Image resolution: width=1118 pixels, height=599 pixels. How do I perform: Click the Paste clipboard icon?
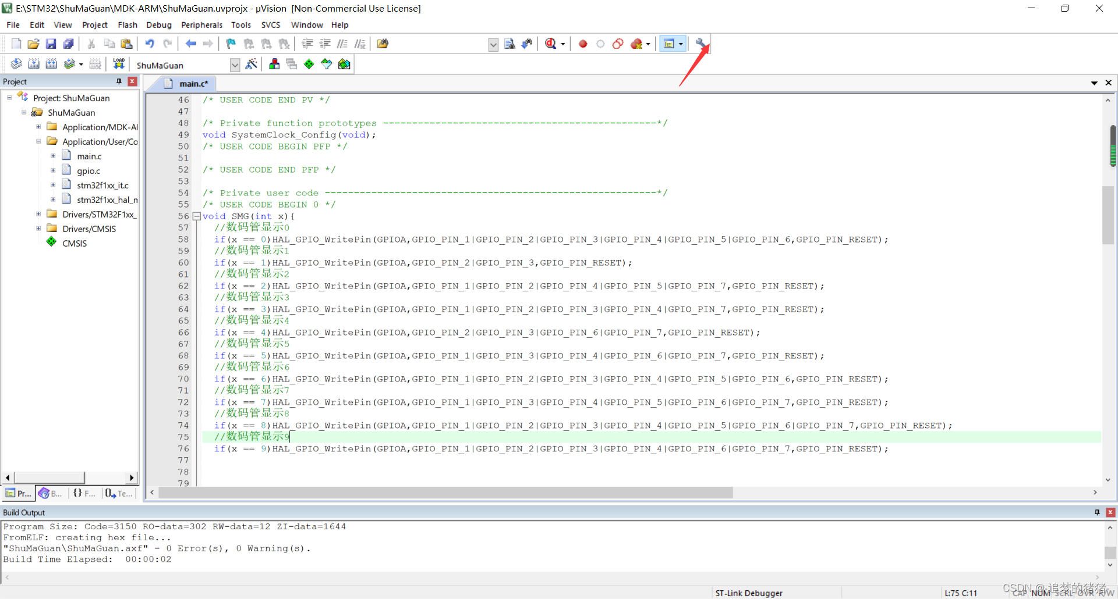tap(126, 44)
